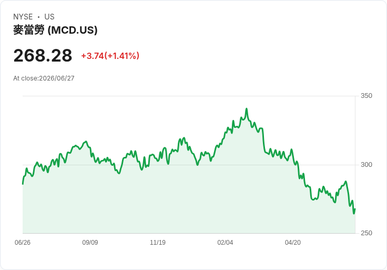Click the At close:2026/06/27 timestamp
This screenshot has width=387, height=270.
(x=44, y=78)
